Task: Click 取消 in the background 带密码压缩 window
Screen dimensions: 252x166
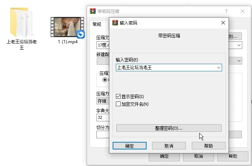Action: click(199, 156)
